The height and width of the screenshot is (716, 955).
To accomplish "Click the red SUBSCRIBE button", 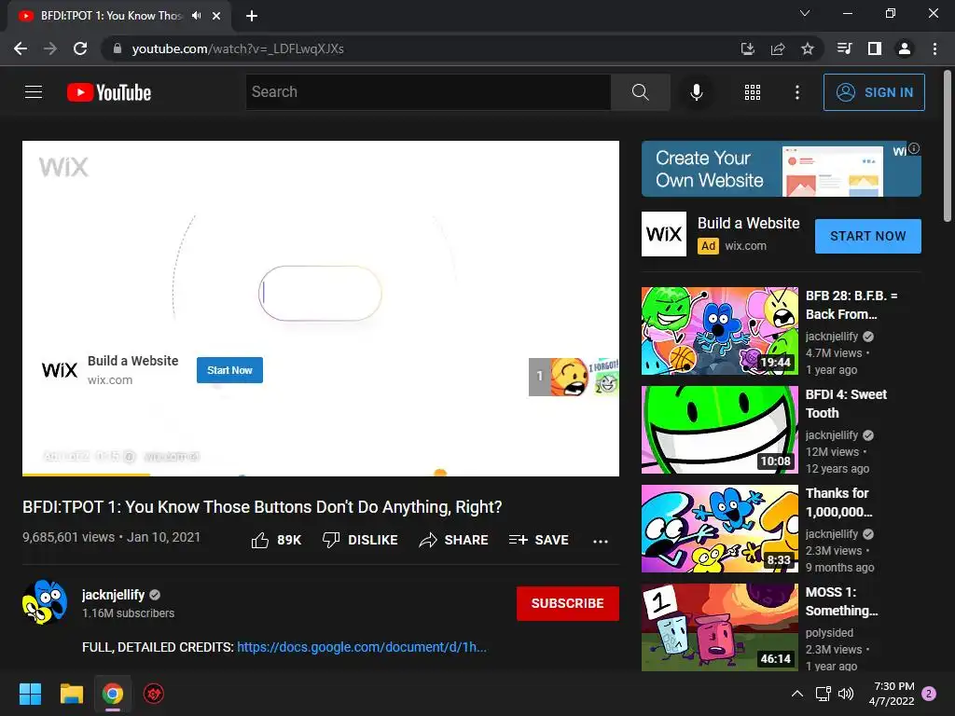I will (568, 603).
